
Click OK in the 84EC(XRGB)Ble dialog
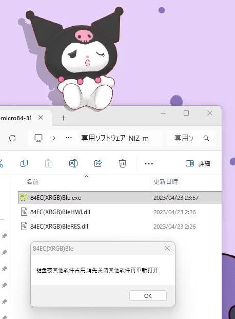148,295
